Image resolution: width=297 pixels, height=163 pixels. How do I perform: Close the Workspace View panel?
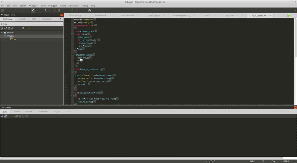[61, 15]
